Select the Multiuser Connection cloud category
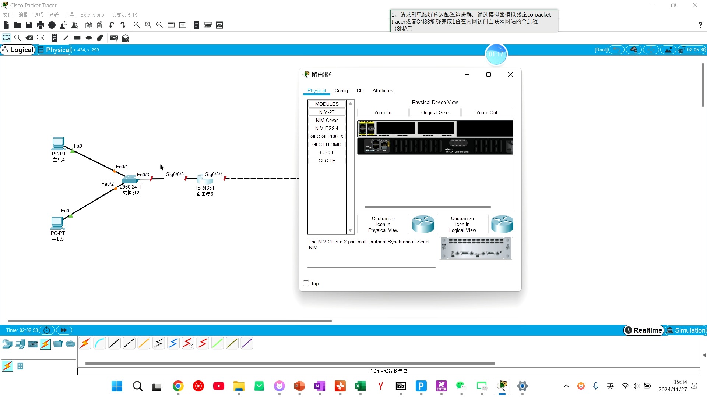This screenshot has width=707, height=397. click(x=70, y=344)
